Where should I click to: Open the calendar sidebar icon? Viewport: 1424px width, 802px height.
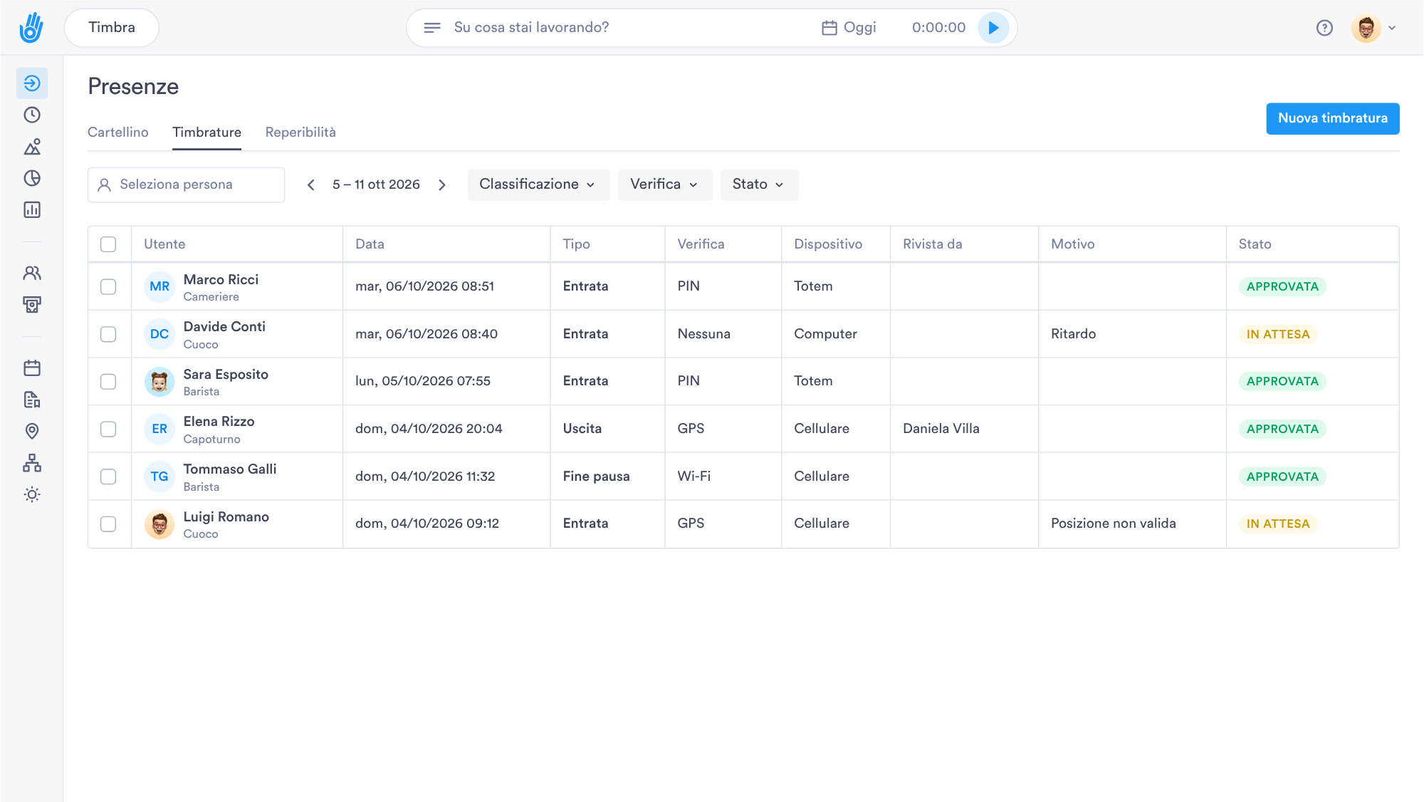click(x=32, y=368)
